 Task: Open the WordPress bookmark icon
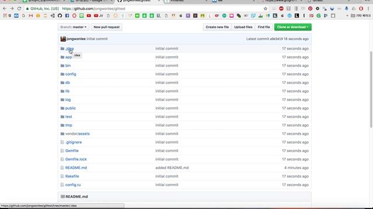290,16
